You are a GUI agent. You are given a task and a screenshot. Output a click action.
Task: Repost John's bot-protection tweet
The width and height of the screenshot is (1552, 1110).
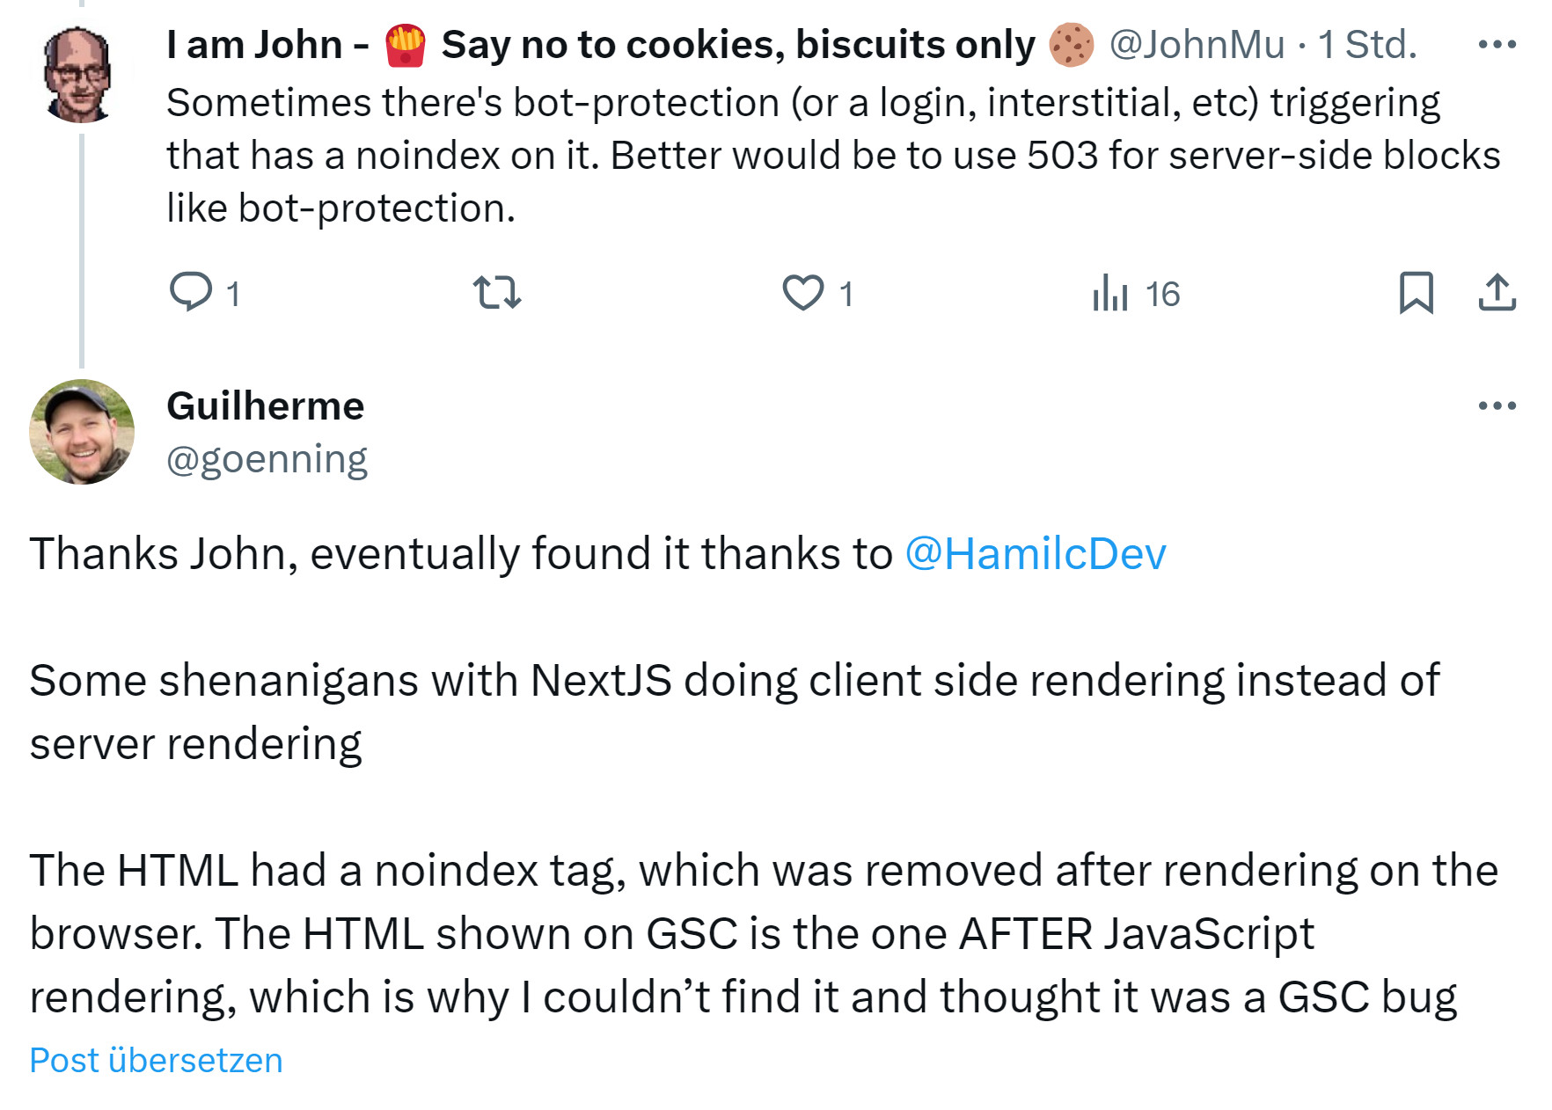pyautogui.click(x=497, y=292)
